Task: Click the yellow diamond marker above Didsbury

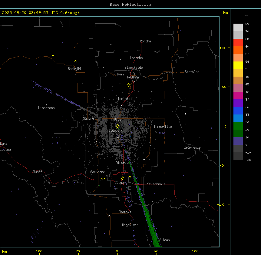Action: 117,126
